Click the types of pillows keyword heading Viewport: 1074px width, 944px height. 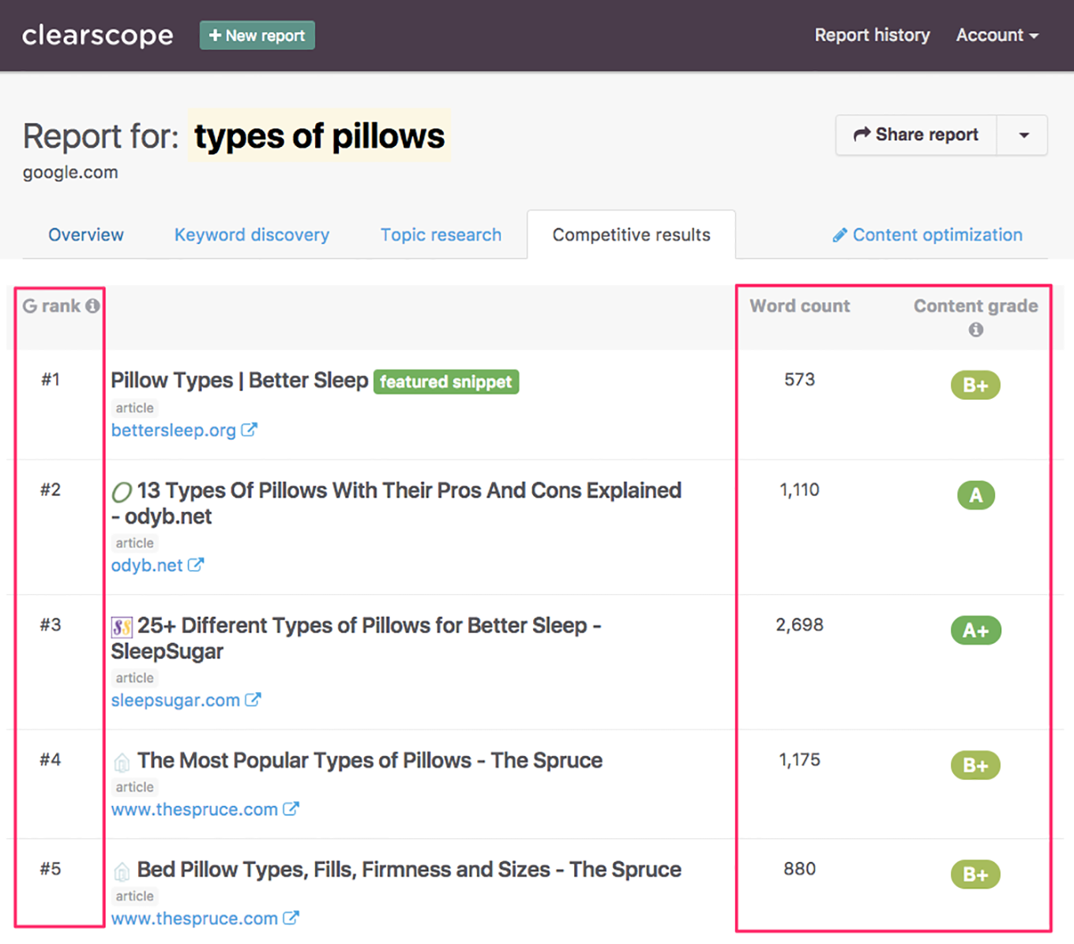(320, 136)
